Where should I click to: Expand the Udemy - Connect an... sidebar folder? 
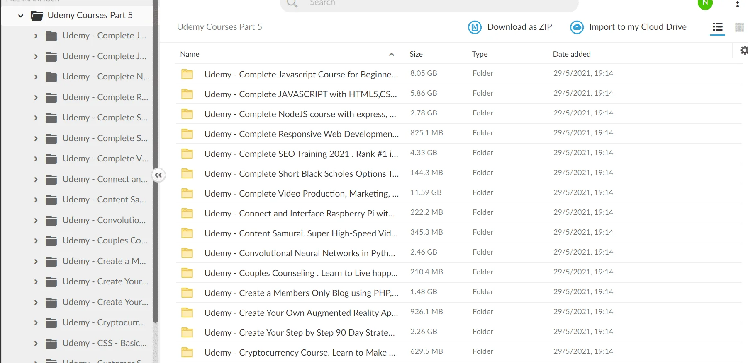pyautogui.click(x=36, y=180)
